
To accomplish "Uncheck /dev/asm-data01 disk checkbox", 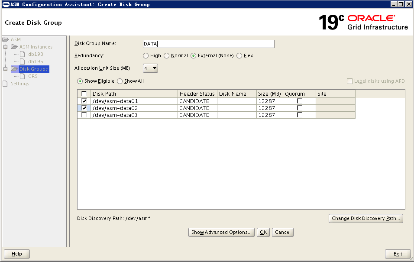I will [84, 101].
